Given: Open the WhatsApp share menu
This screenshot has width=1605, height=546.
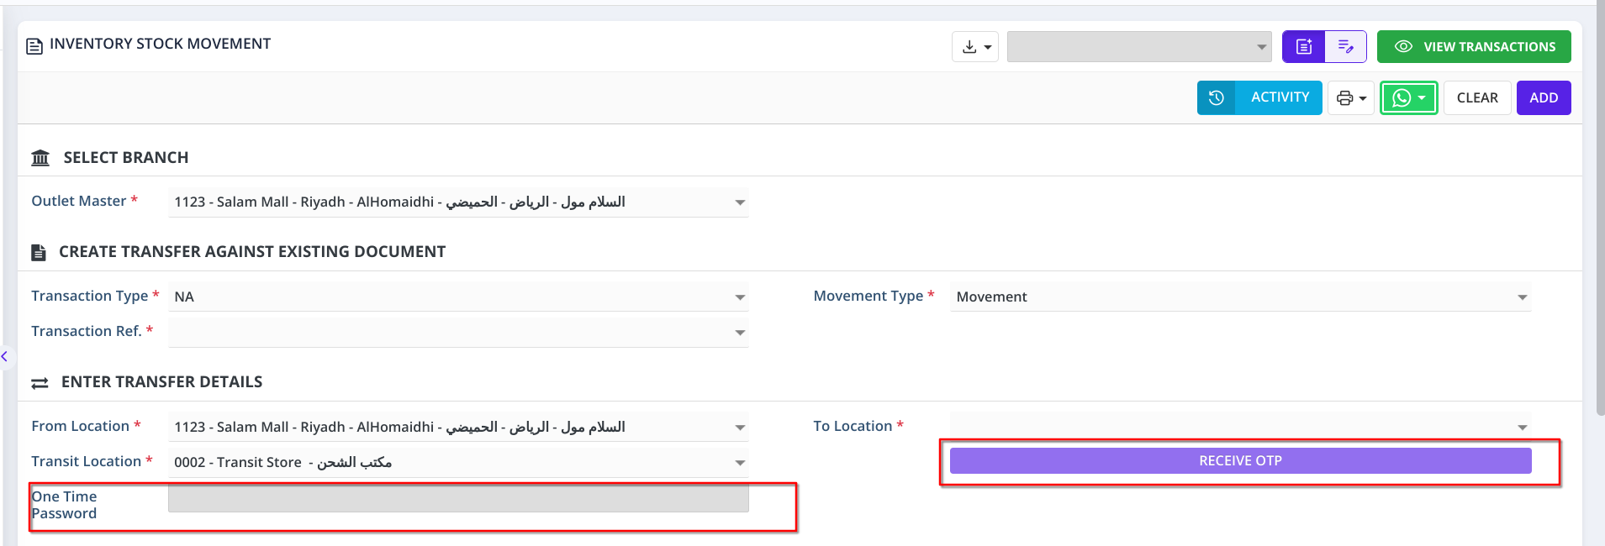Looking at the screenshot, I should coord(1408,98).
